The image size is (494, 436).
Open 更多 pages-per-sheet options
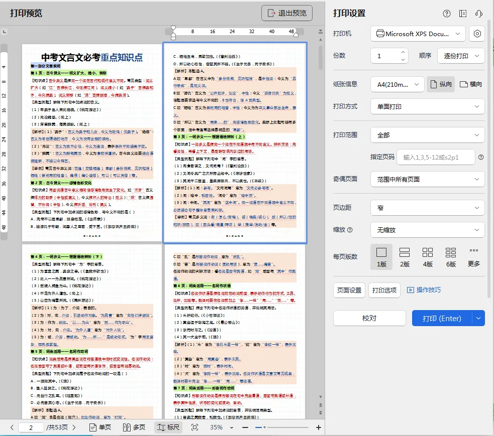pos(474,257)
